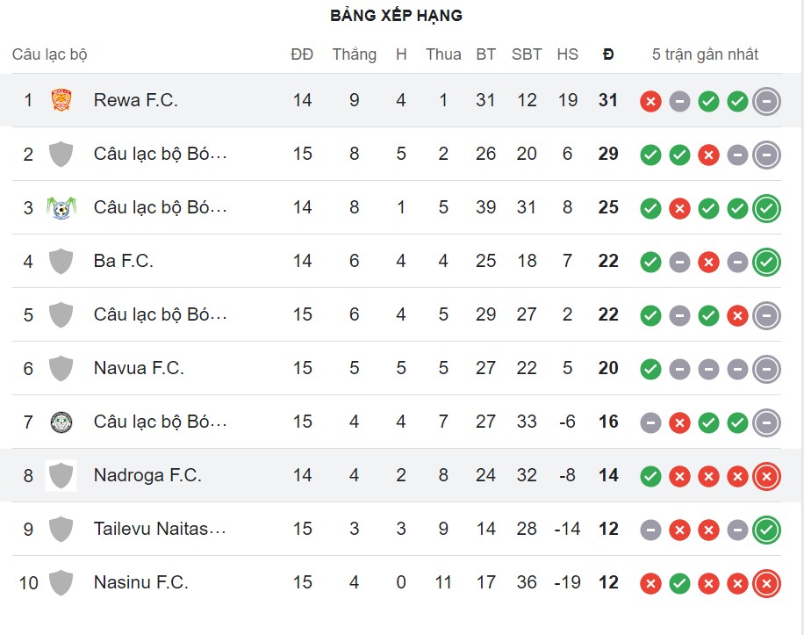804x635 pixels.
Task: Click the green crest of the third-placed club
Action: (62, 207)
